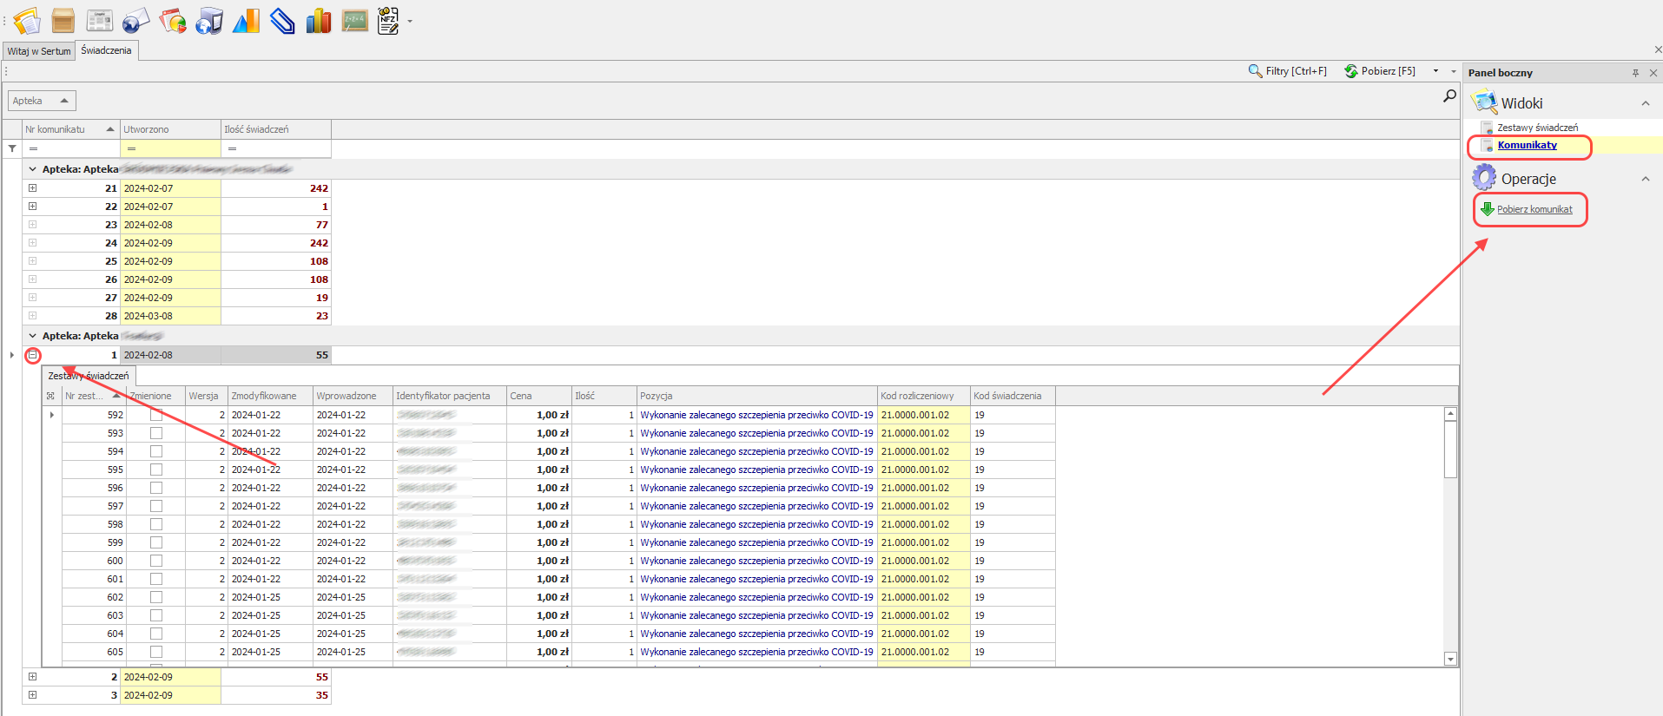Viewport: 1663px width, 716px height.
Task: Click the Filtry [Ctrl+F] button
Action: click(x=1288, y=71)
